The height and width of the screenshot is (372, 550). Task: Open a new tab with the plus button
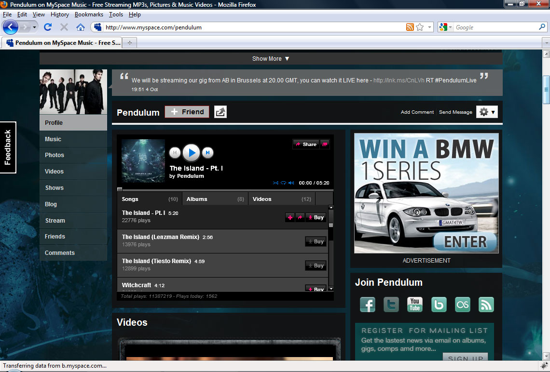[x=130, y=43]
